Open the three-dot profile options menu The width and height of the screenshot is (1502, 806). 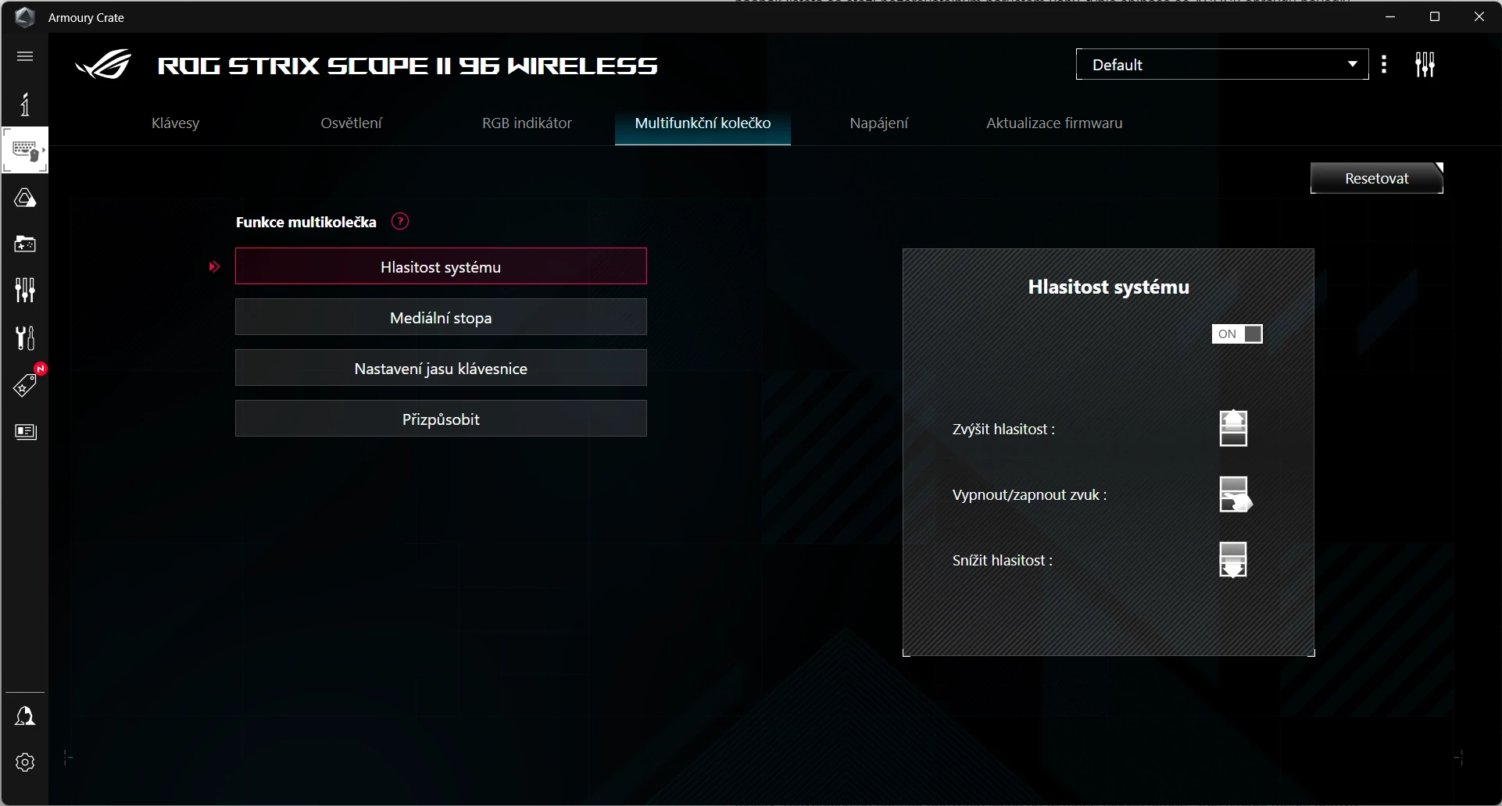click(x=1385, y=64)
